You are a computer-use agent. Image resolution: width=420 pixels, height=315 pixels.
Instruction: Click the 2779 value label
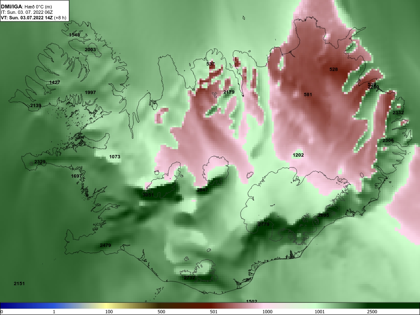click(x=264, y=224)
